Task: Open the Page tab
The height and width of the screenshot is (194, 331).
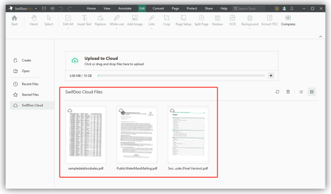Action: point(175,8)
